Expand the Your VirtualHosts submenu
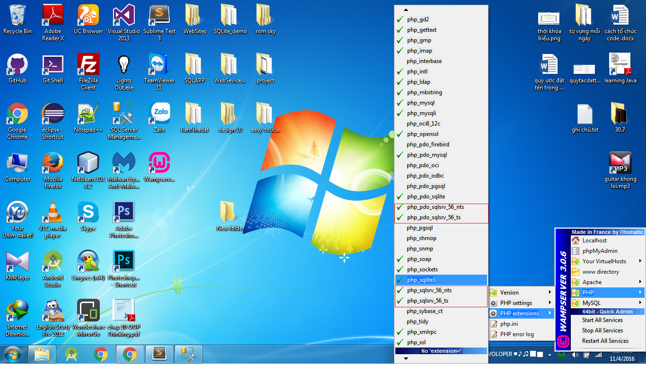The image size is (646, 366). pyautogui.click(x=607, y=261)
